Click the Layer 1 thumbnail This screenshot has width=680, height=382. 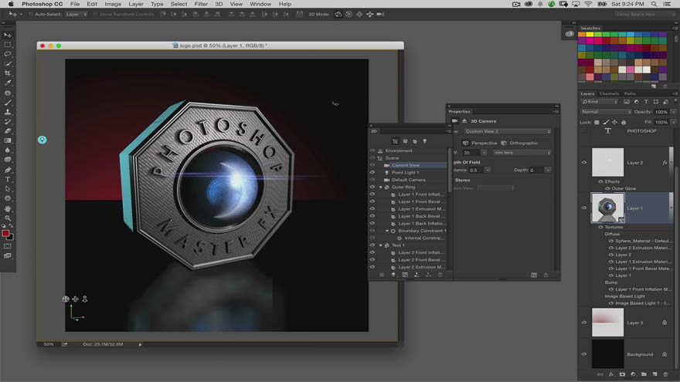click(607, 208)
